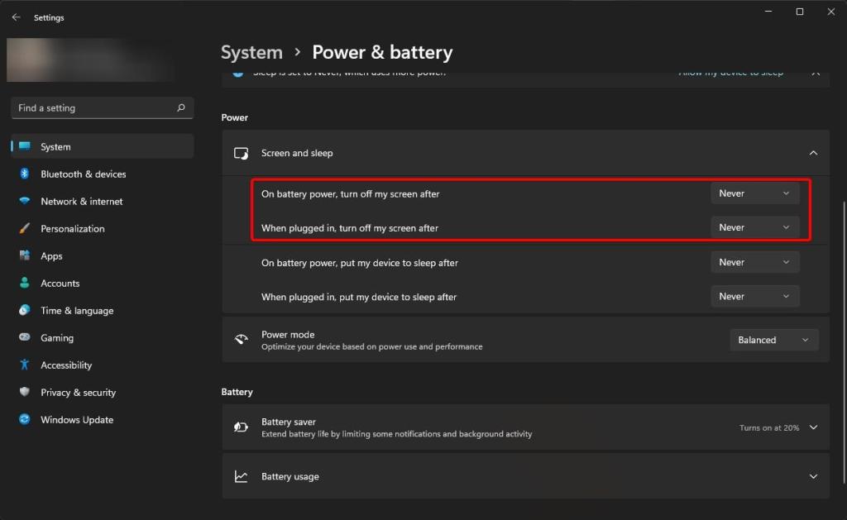Open battery sleep timeout dropdown
The image size is (847, 520).
(754, 262)
